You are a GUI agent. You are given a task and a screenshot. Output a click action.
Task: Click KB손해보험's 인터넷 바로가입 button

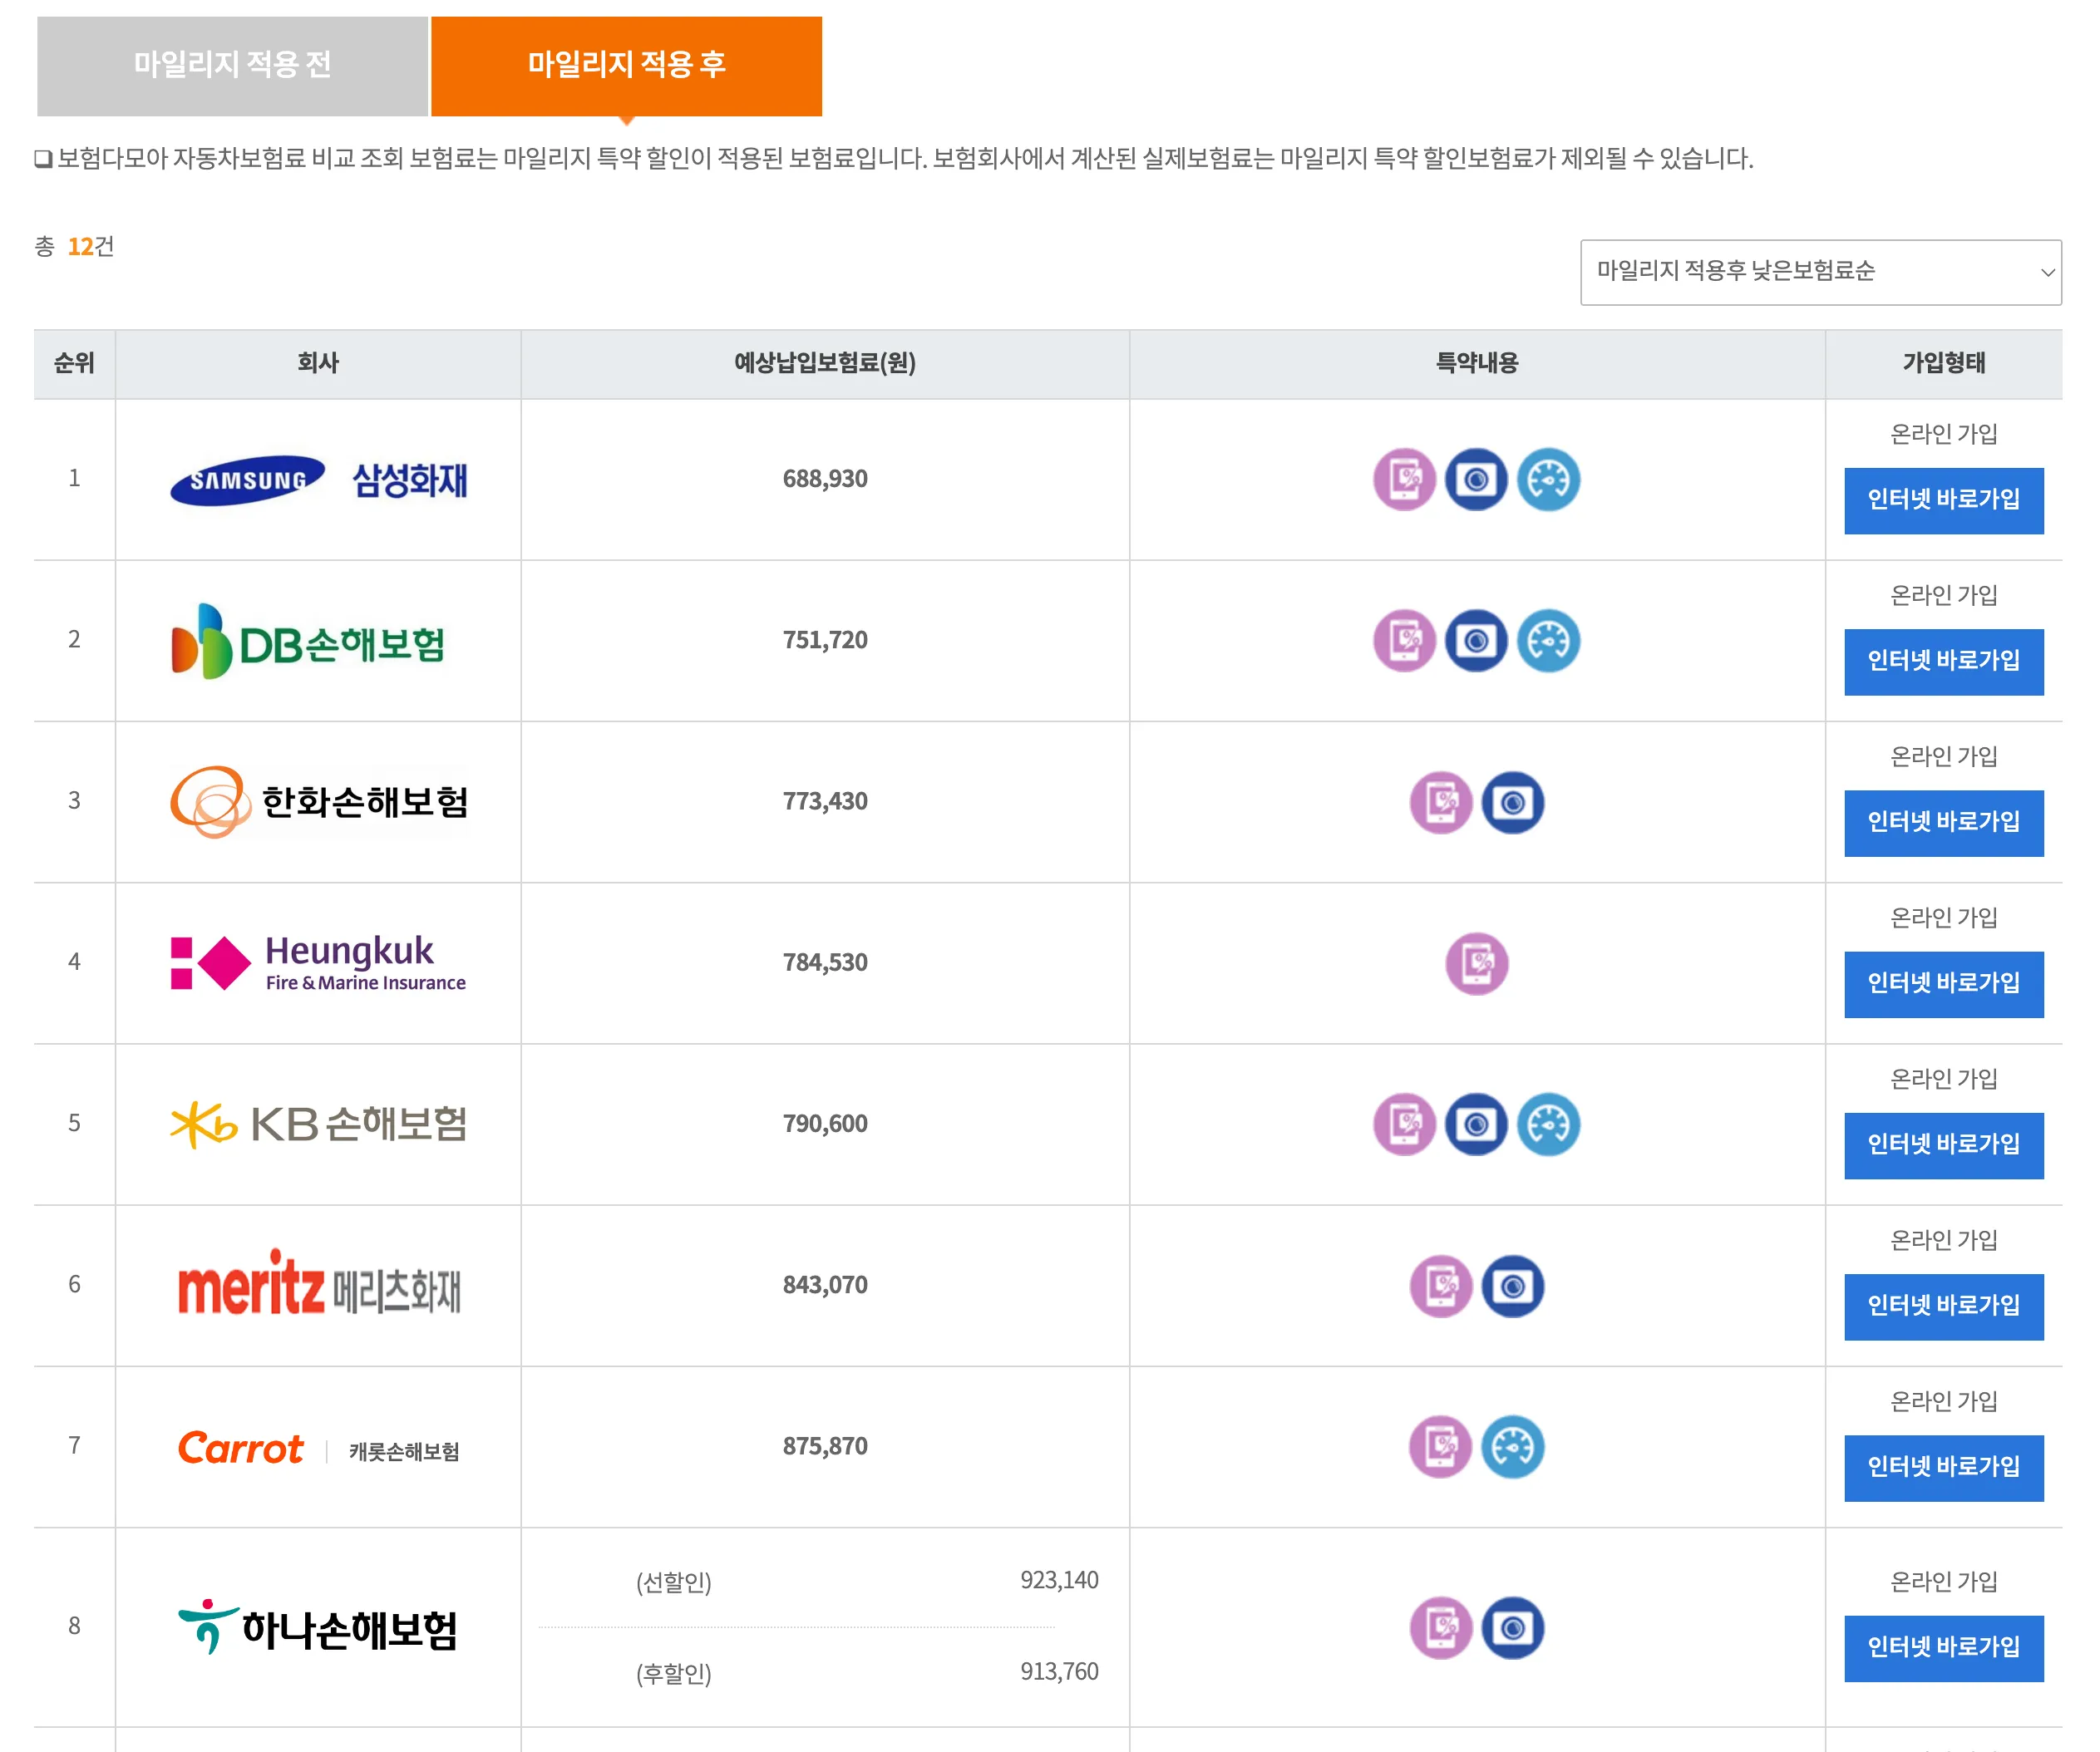tap(1943, 1146)
